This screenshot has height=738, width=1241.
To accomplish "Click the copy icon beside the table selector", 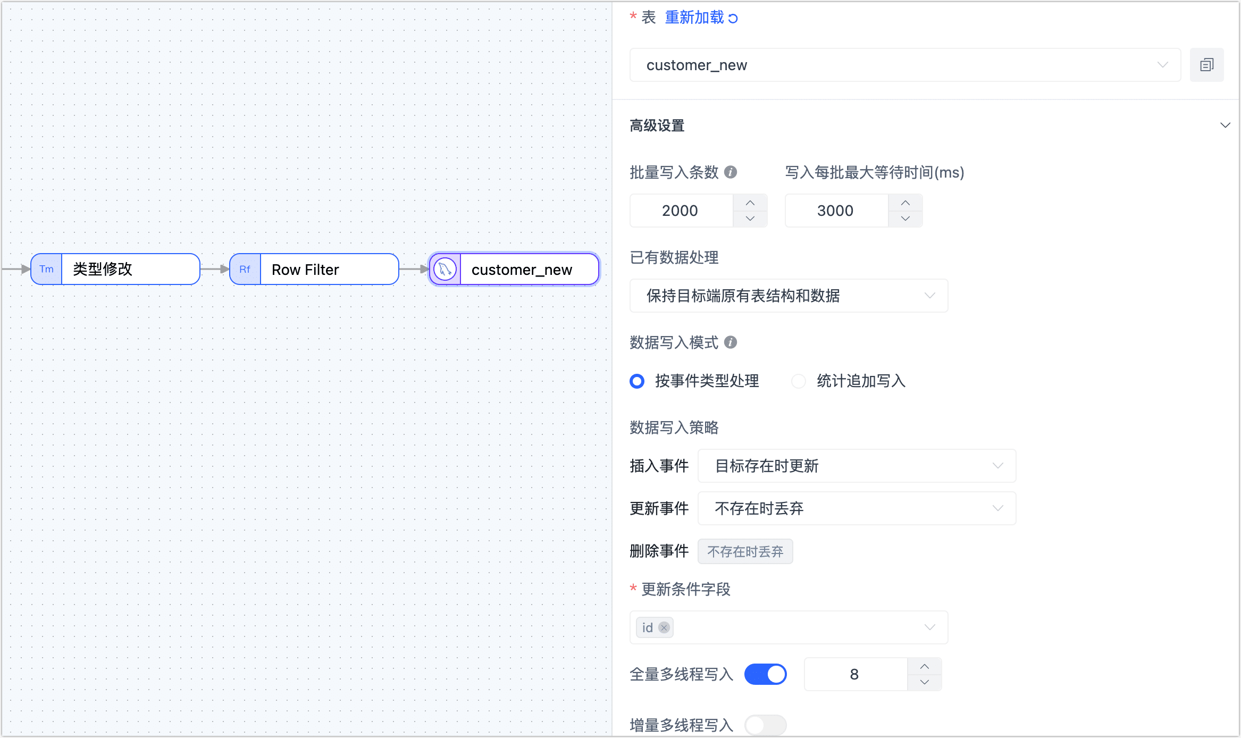I will click(x=1206, y=65).
